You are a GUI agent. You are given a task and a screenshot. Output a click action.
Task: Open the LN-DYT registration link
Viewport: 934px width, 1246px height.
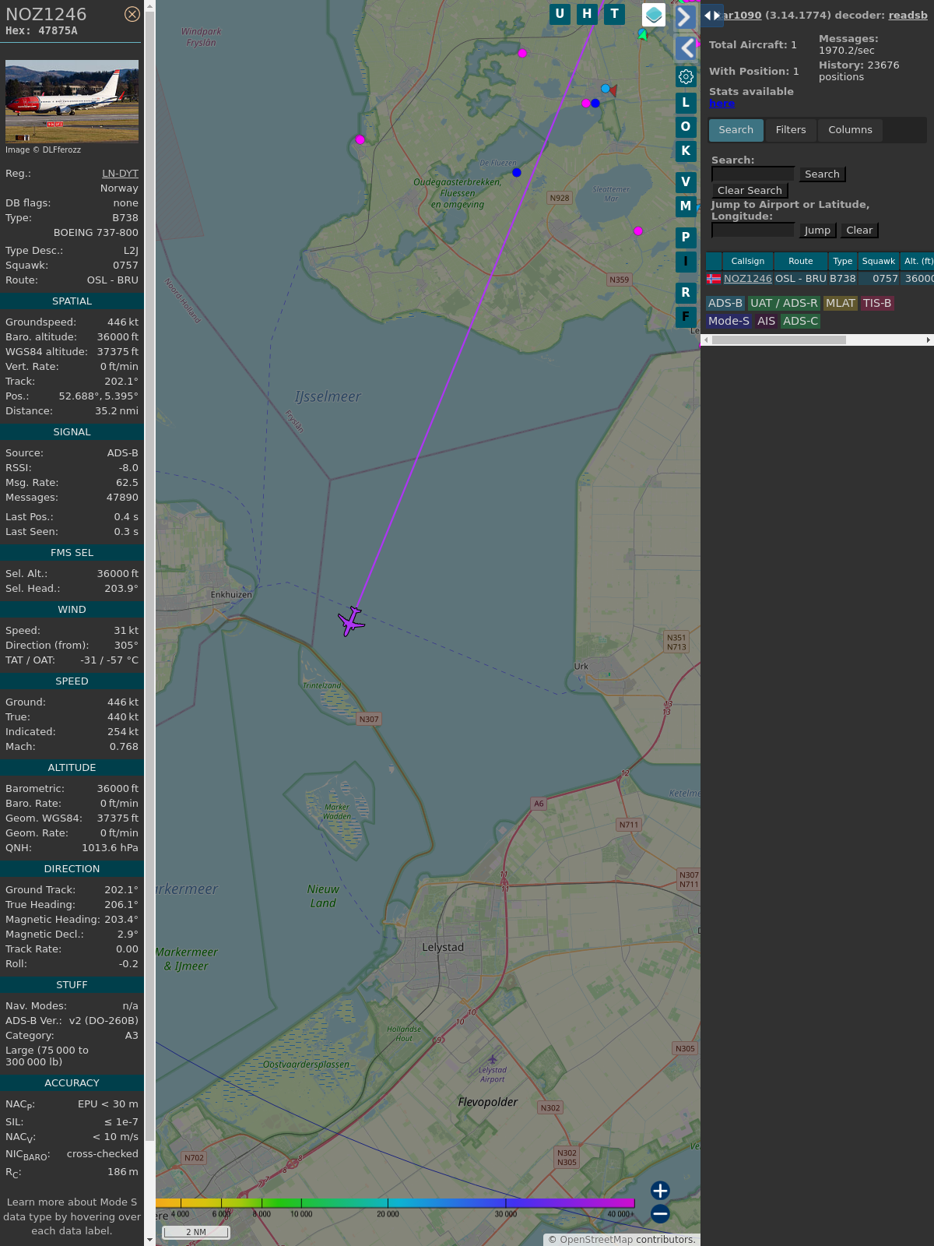120,174
